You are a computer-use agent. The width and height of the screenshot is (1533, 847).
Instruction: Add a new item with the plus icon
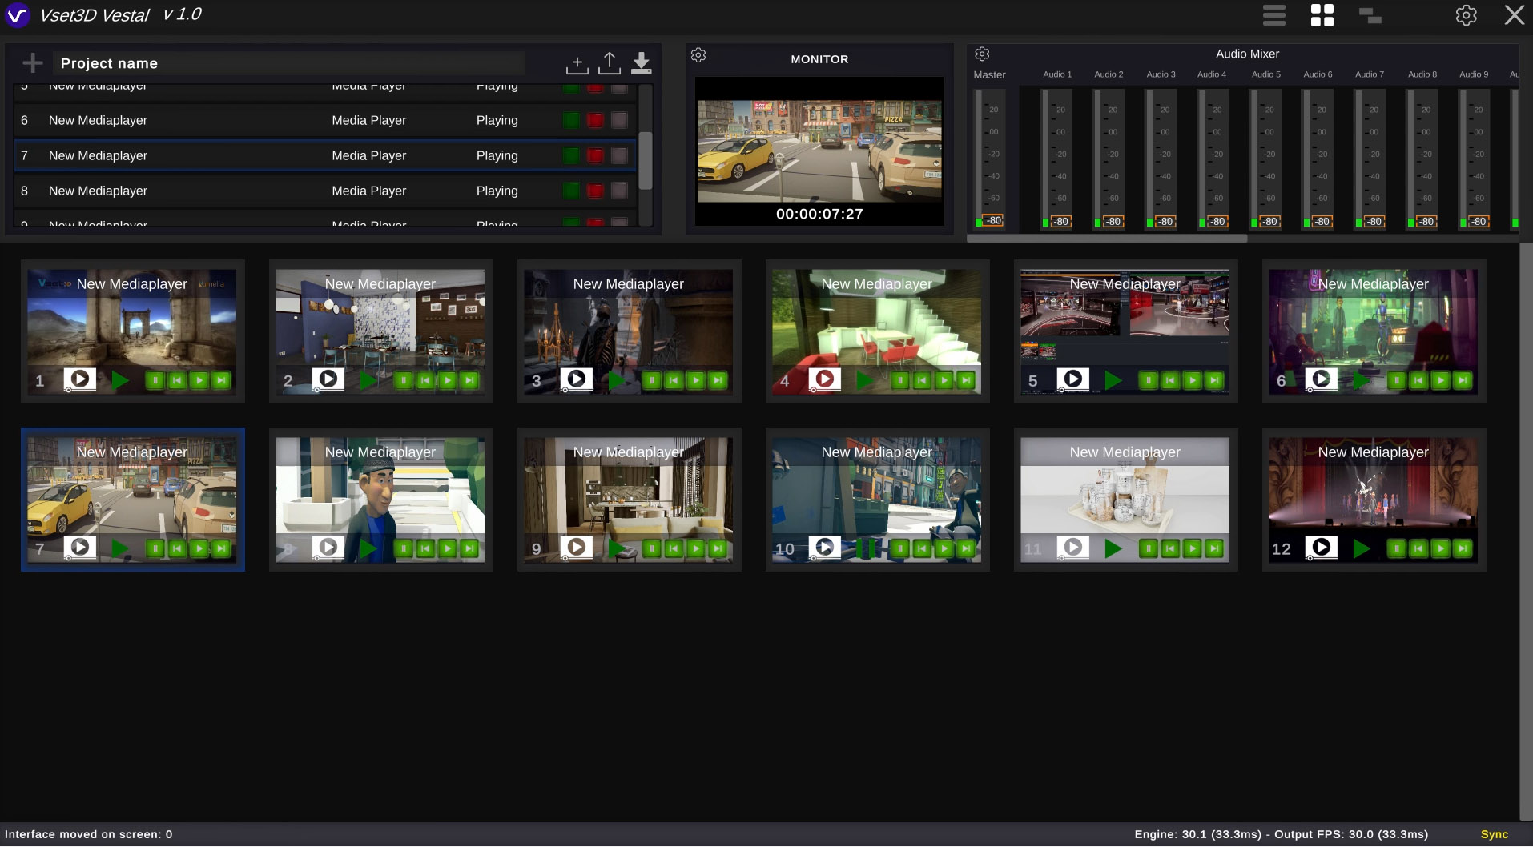click(x=33, y=62)
